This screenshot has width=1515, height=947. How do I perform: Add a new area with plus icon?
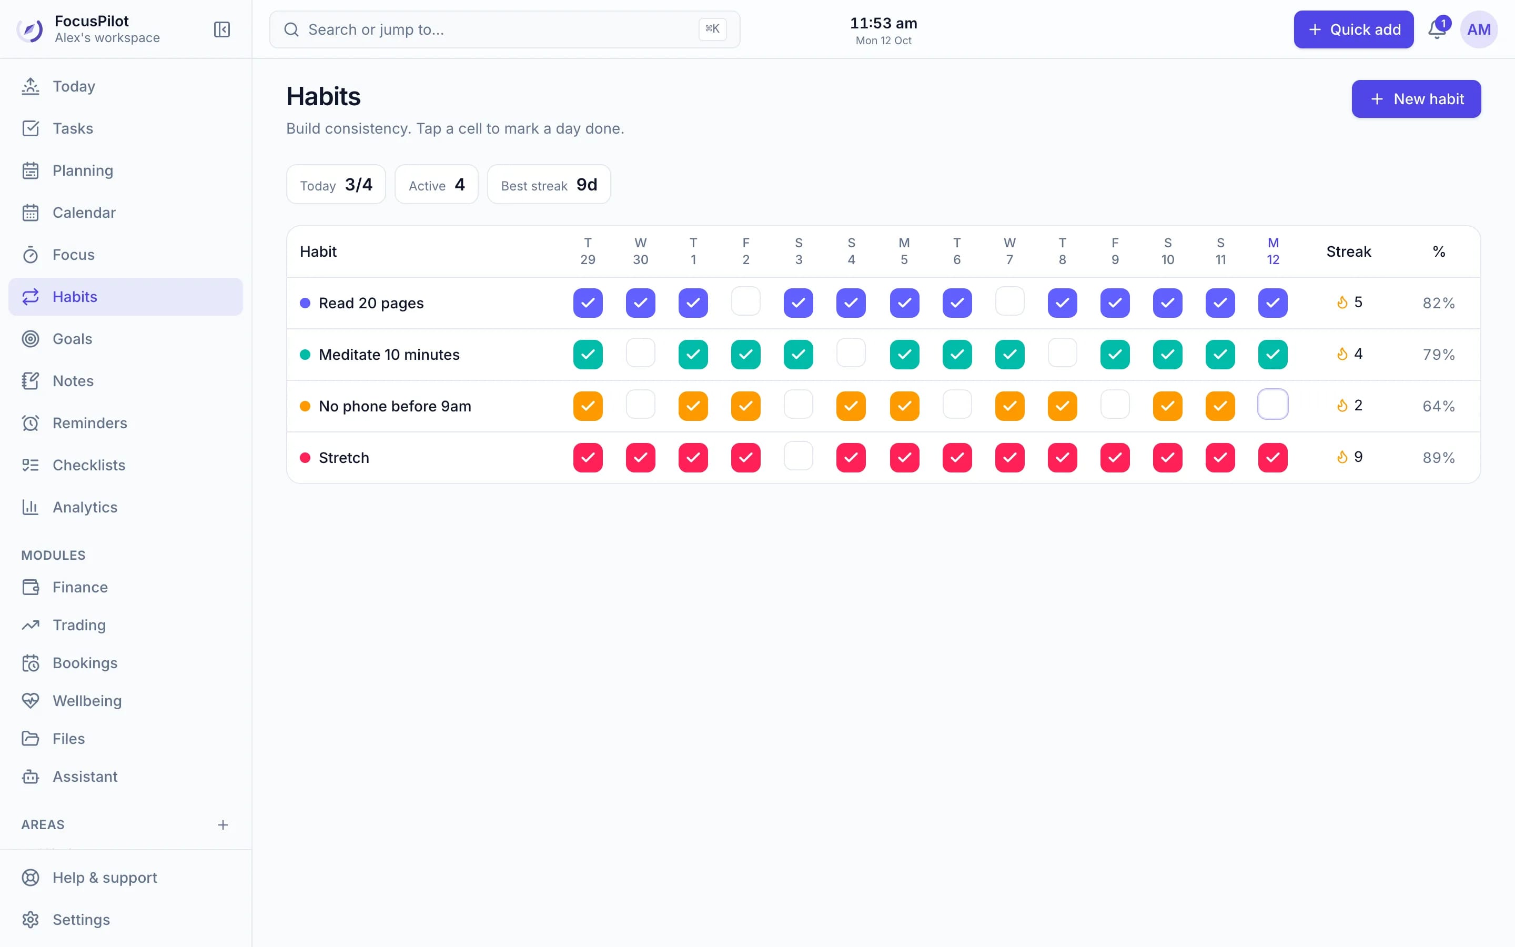(223, 825)
